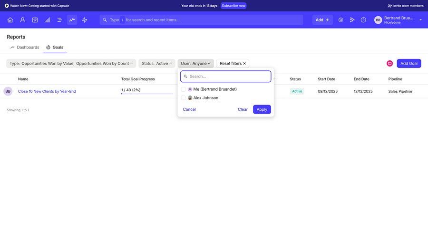This screenshot has height=230, width=428.
Task: Click the mentions @ icon
Action: click(340, 20)
